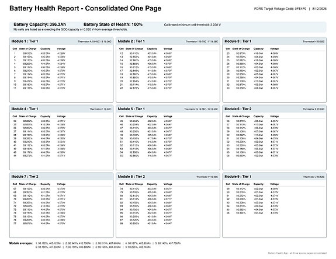Click cell number 1 in Module 1

point(15,54)
